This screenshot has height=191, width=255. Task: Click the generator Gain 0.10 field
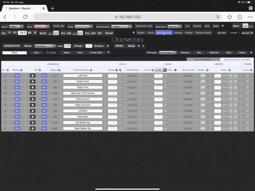(x=67, y=46)
